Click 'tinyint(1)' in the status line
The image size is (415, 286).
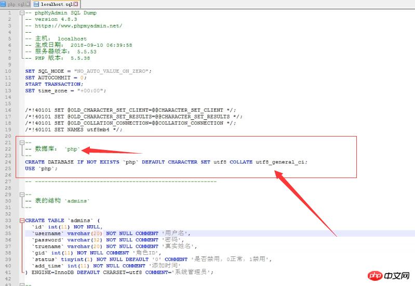(77, 260)
